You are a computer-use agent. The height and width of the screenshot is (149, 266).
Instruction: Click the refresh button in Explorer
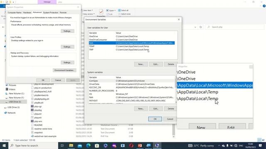point(201,27)
